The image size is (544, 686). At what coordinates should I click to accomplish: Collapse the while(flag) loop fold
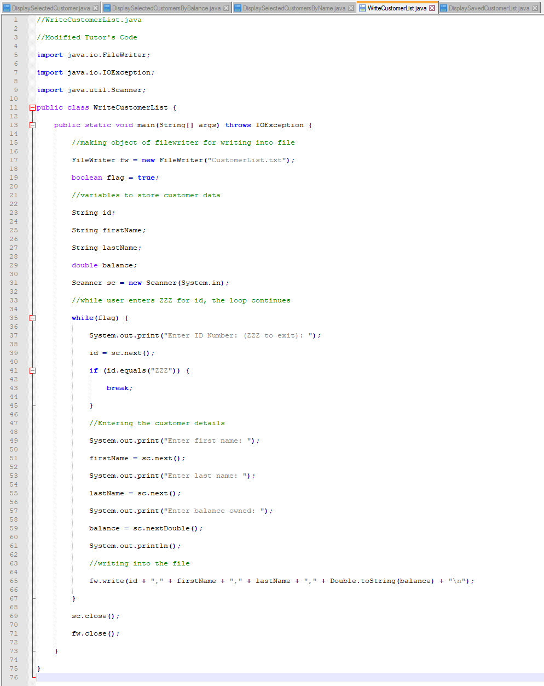point(32,318)
